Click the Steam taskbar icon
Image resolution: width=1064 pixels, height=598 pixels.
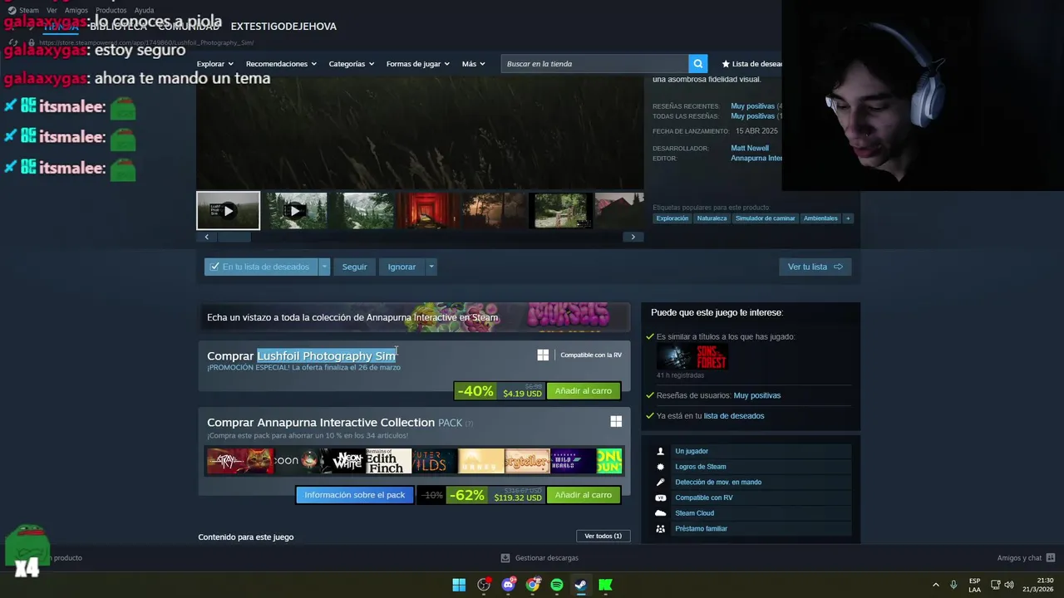(581, 585)
